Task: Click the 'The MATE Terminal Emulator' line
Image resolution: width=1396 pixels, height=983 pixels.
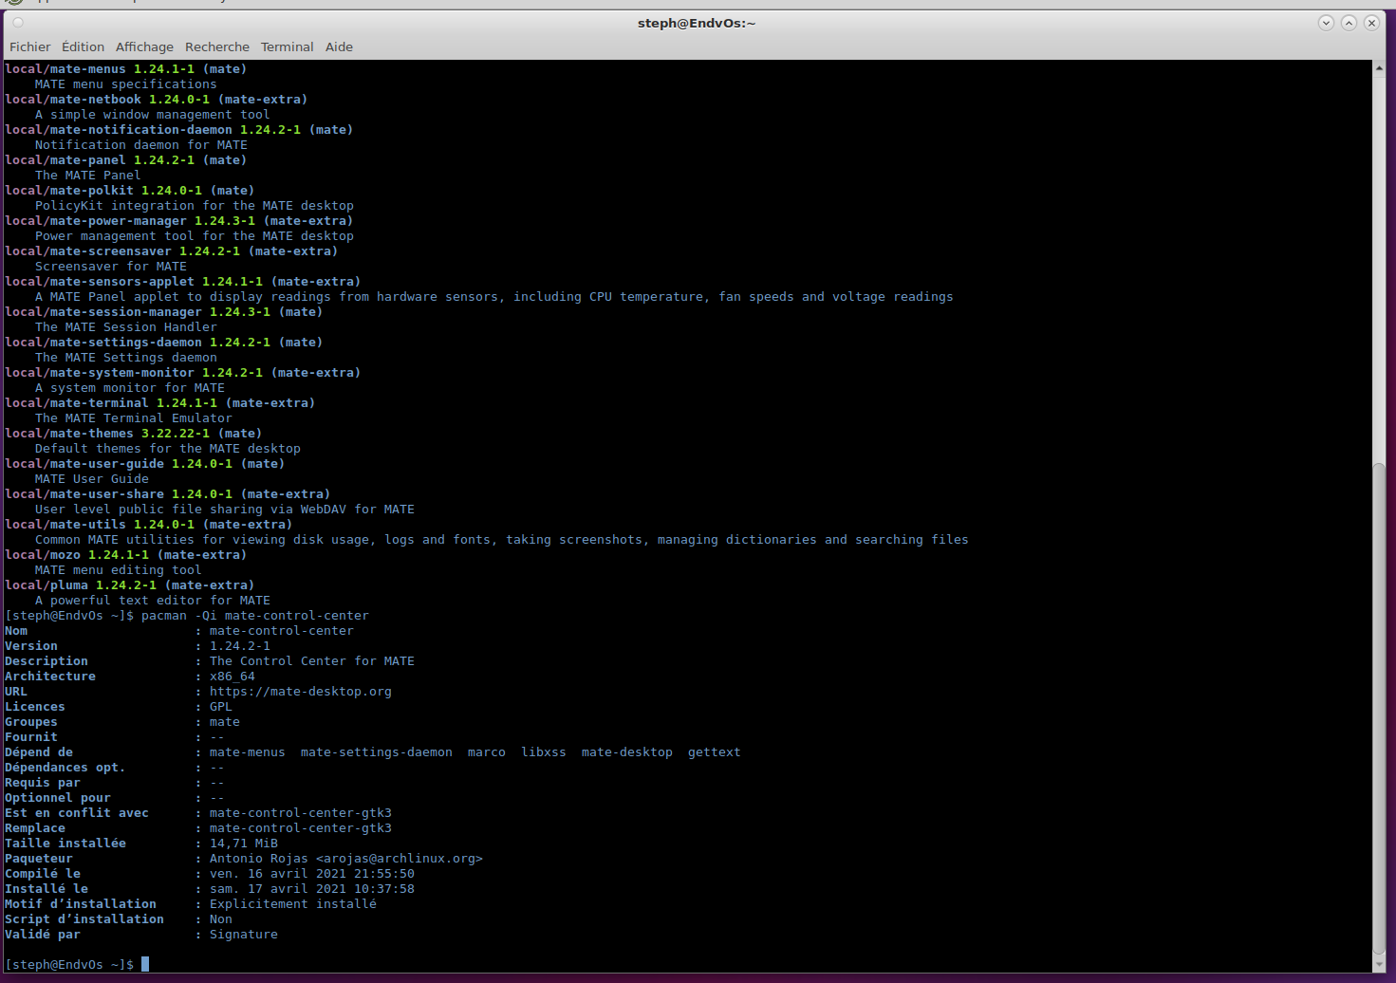Action: pos(134,418)
